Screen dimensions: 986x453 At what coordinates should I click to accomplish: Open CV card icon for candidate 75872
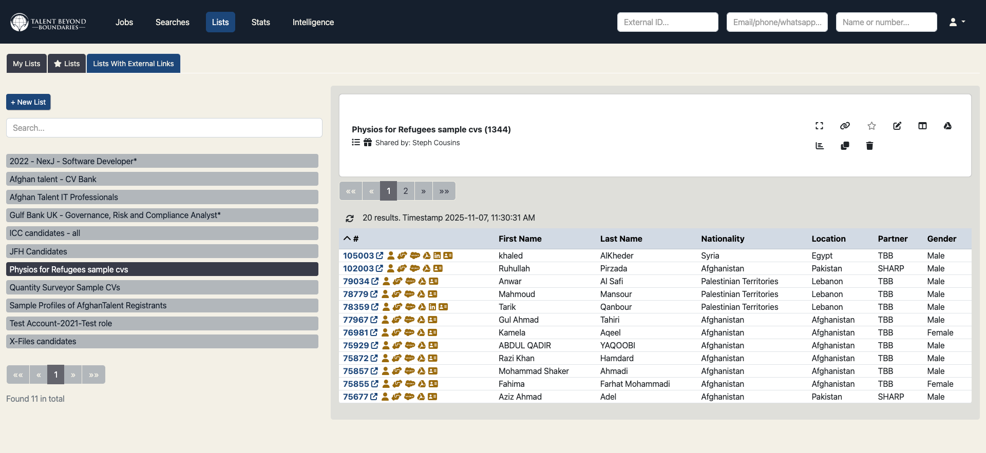pyautogui.click(x=433, y=358)
